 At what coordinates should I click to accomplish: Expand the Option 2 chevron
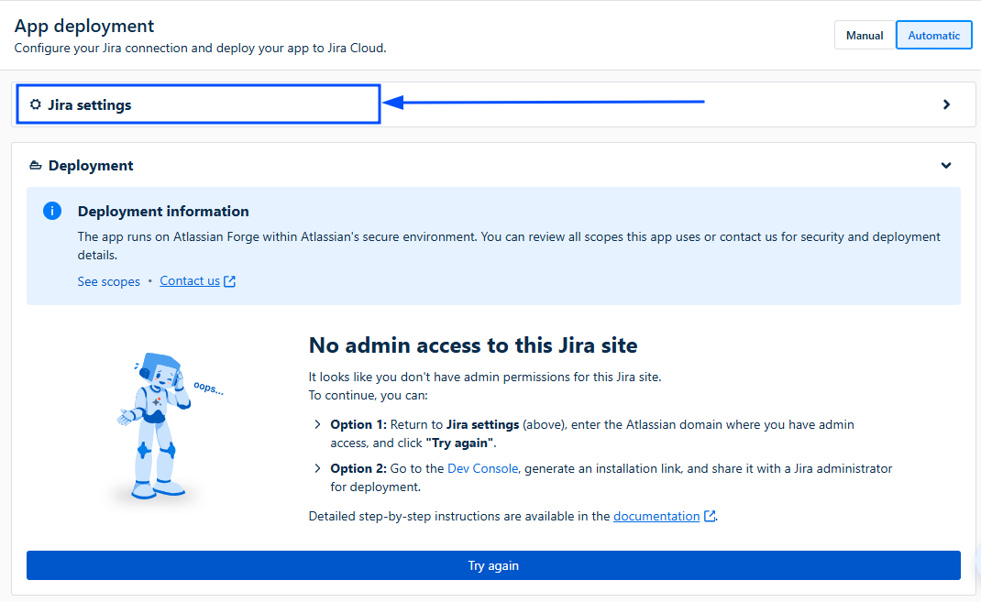pyautogui.click(x=317, y=468)
